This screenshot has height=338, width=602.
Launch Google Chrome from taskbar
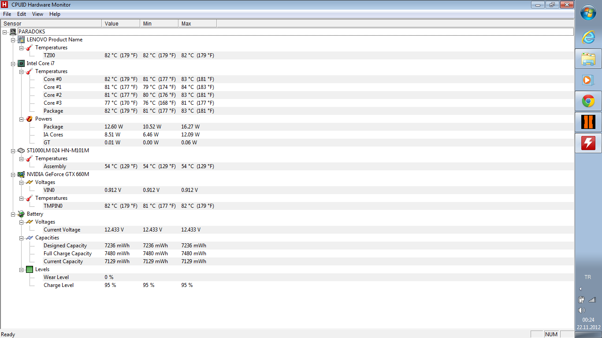pos(588,101)
